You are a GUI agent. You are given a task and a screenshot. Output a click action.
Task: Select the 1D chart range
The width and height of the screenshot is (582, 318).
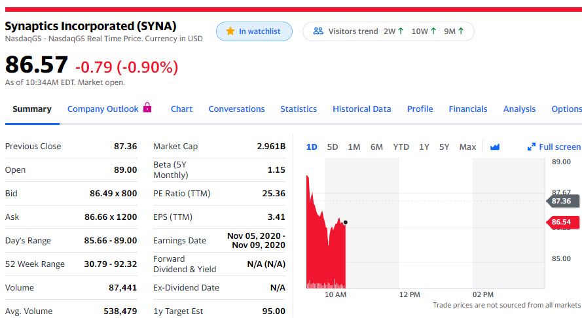tap(312, 147)
